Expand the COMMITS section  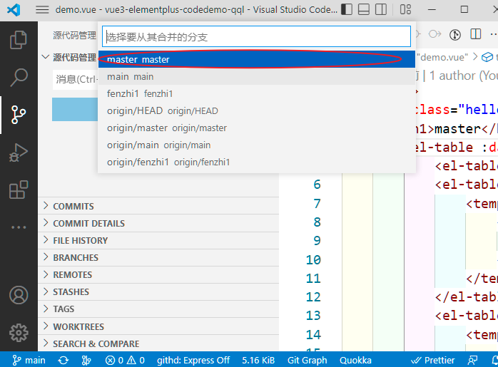(158, 206)
